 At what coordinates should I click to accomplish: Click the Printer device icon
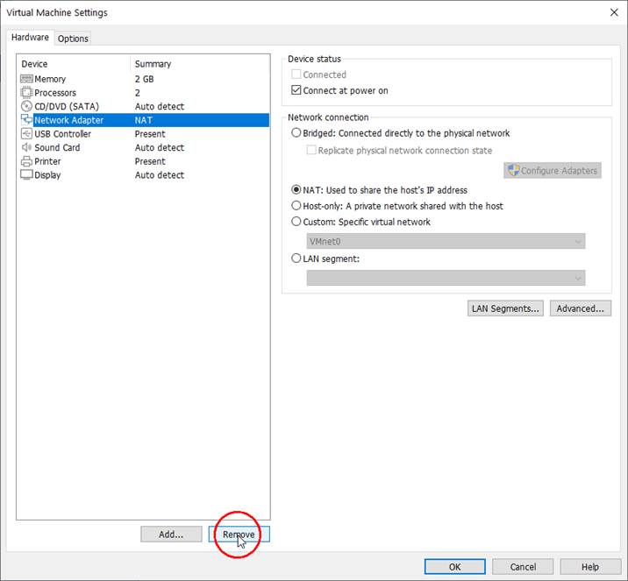(26, 161)
